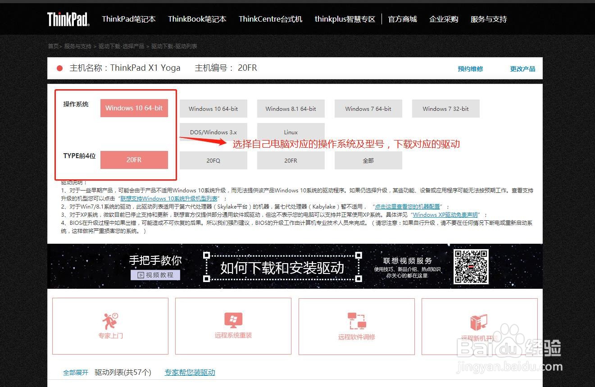Image resolution: width=595 pixels, height=387 pixels.
Task: Open the 远程系统重装 service icon
Action: click(233, 326)
